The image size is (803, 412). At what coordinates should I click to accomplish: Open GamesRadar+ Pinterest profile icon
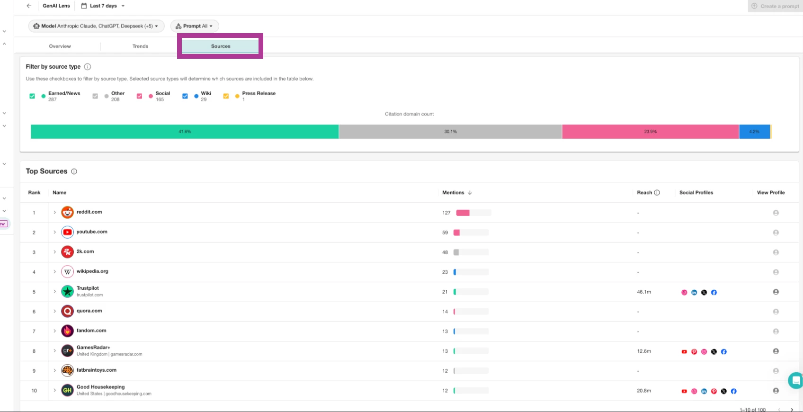[x=694, y=352]
